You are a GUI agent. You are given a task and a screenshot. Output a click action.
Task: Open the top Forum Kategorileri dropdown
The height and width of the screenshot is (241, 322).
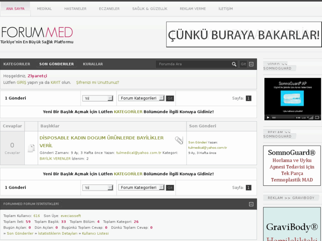[x=141, y=98]
